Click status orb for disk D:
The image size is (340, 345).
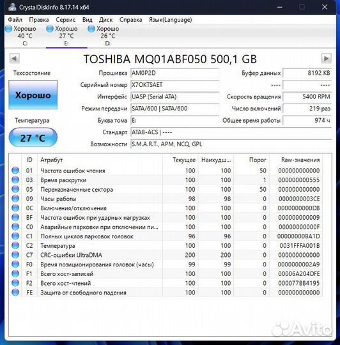91,29
